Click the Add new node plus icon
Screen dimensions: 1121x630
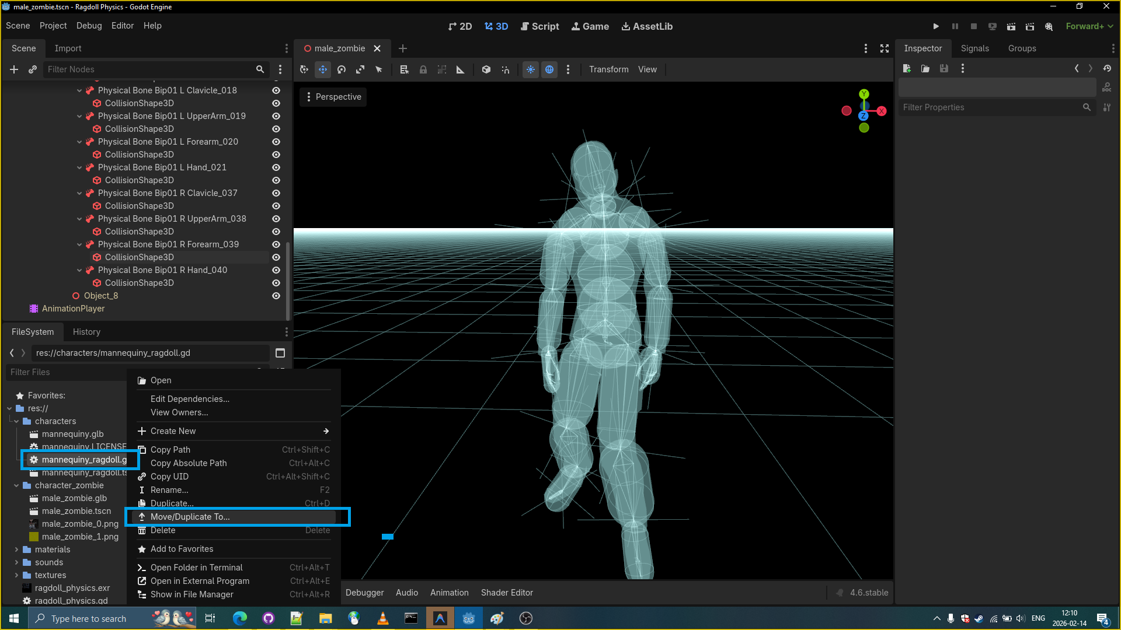[x=14, y=69]
